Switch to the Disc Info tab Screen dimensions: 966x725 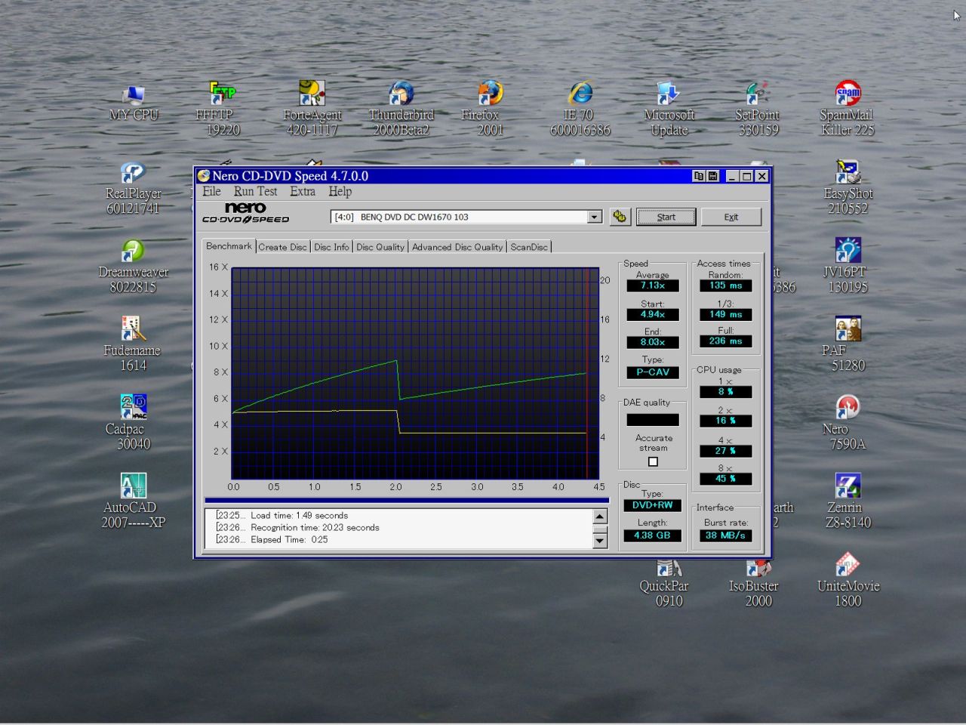(331, 247)
